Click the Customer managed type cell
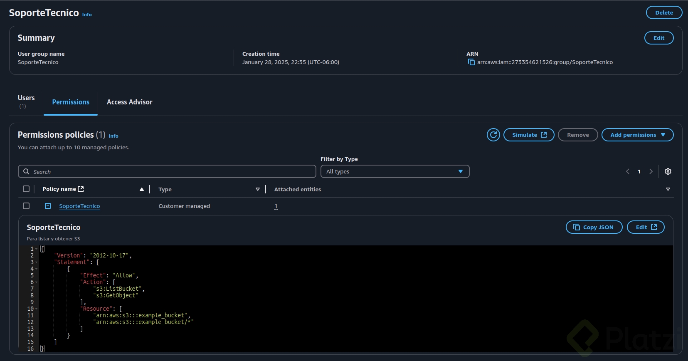The width and height of the screenshot is (688, 361). (184, 206)
